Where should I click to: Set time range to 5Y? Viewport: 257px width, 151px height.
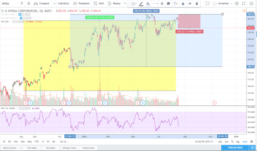48,141
